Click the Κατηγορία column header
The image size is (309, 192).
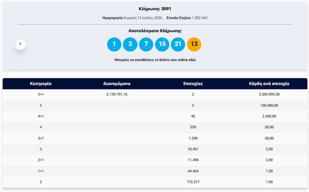tap(41, 84)
